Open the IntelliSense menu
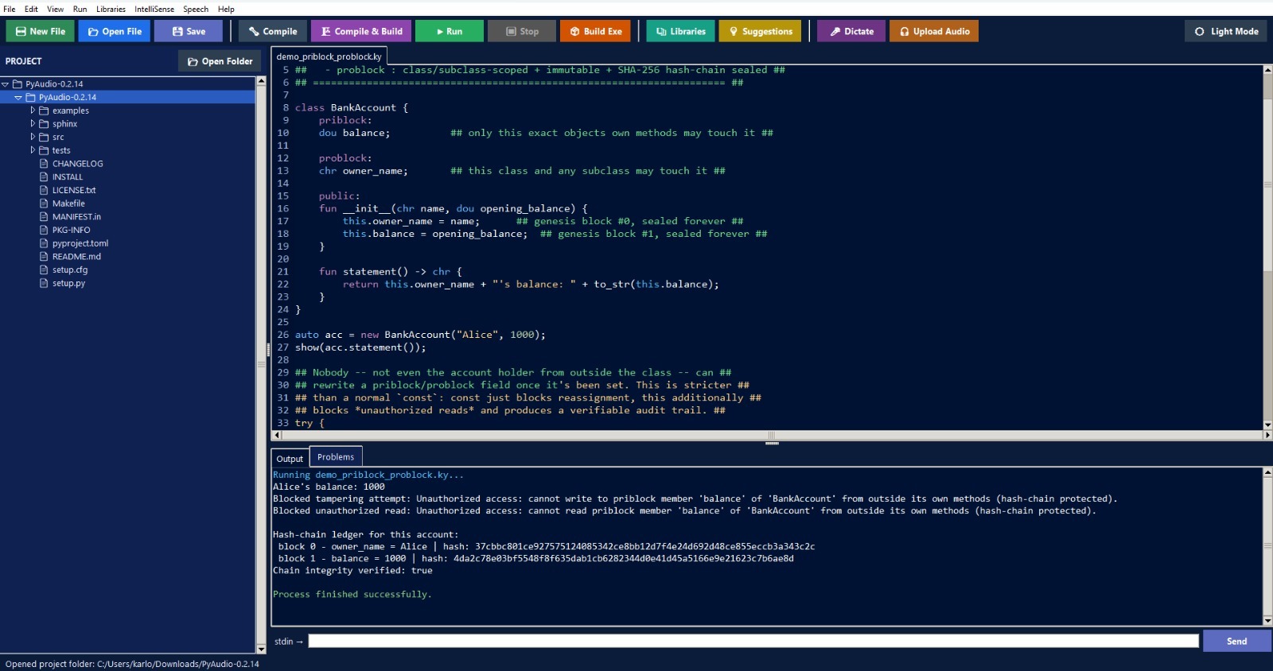This screenshot has height=671, width=1273. point(154,9)
